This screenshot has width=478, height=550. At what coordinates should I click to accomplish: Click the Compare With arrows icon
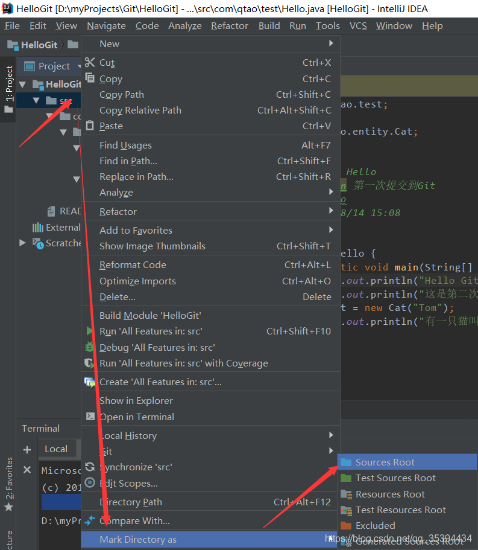[x=90, y=520]
